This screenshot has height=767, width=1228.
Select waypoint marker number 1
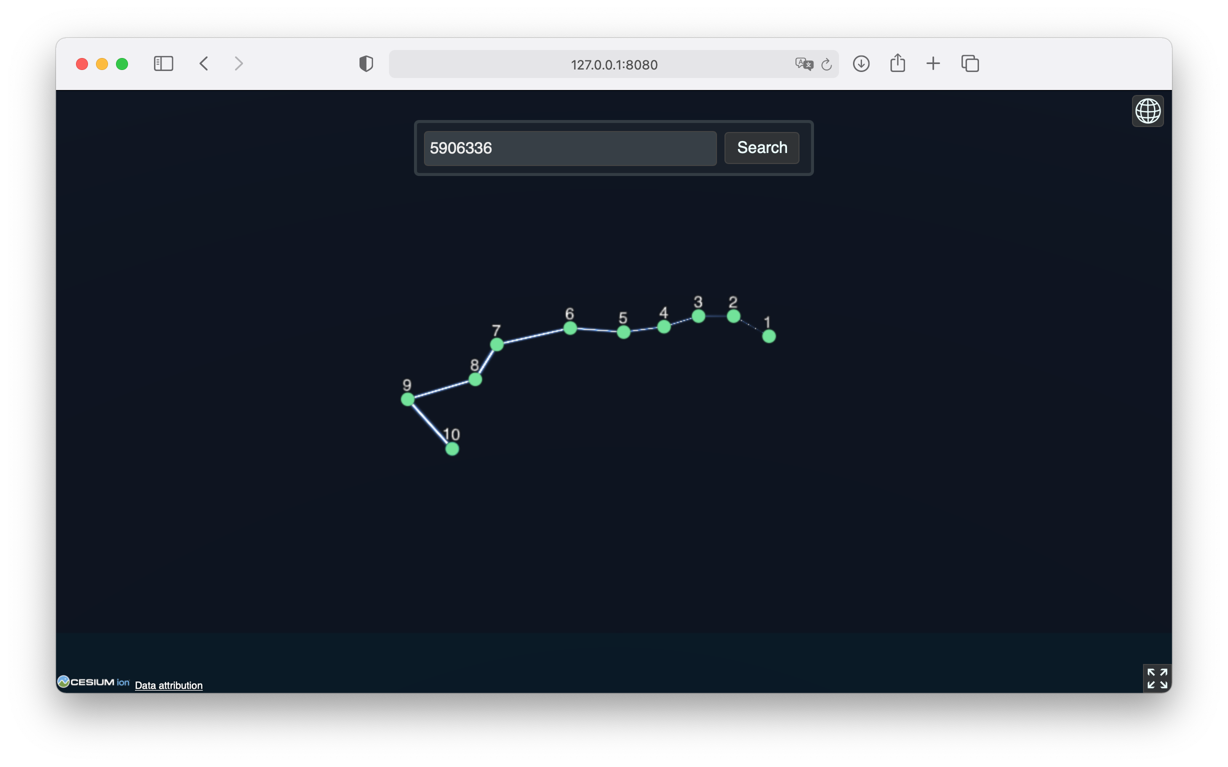point(768,336)
